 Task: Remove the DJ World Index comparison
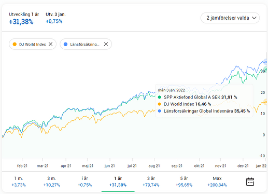pyautogui.click(x=50, y=44)
